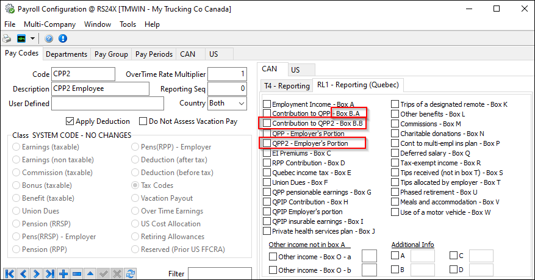Open the T4 - Reporting tab
535x280 pixels.
tap(285, 85)
